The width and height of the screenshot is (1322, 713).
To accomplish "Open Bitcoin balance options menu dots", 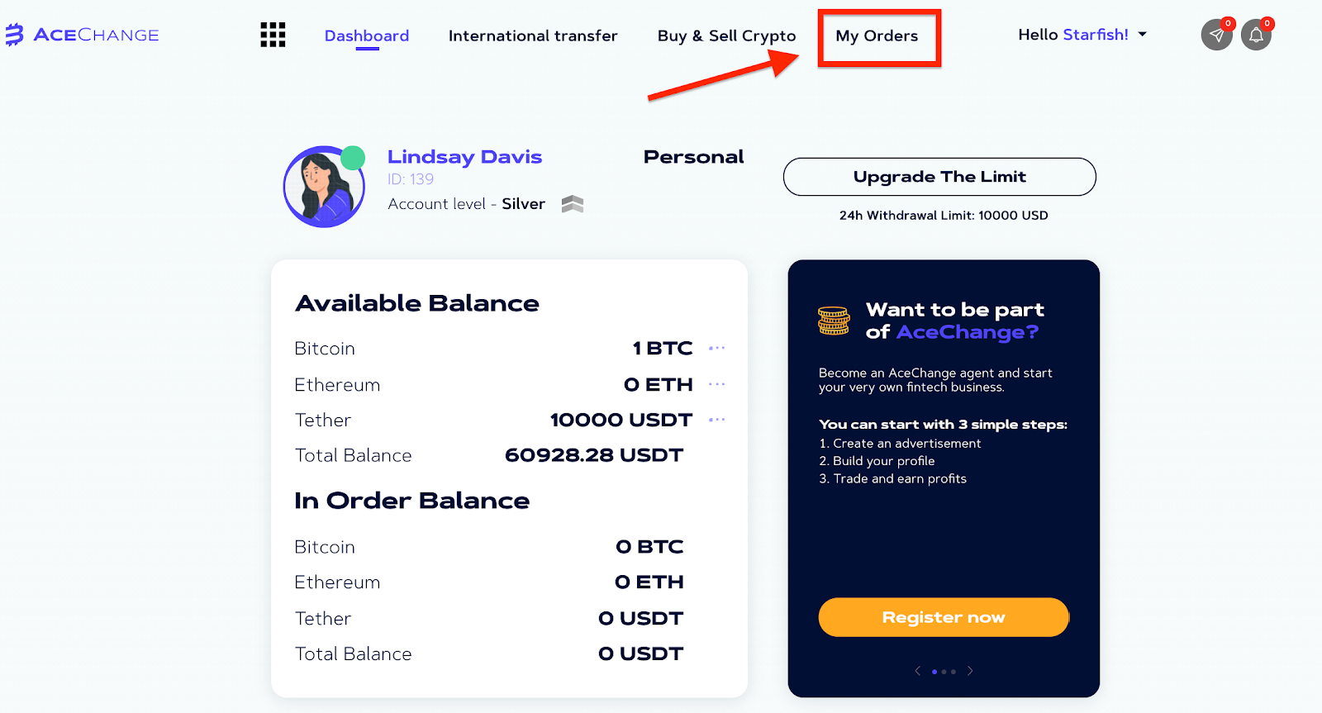I will 716,349.
